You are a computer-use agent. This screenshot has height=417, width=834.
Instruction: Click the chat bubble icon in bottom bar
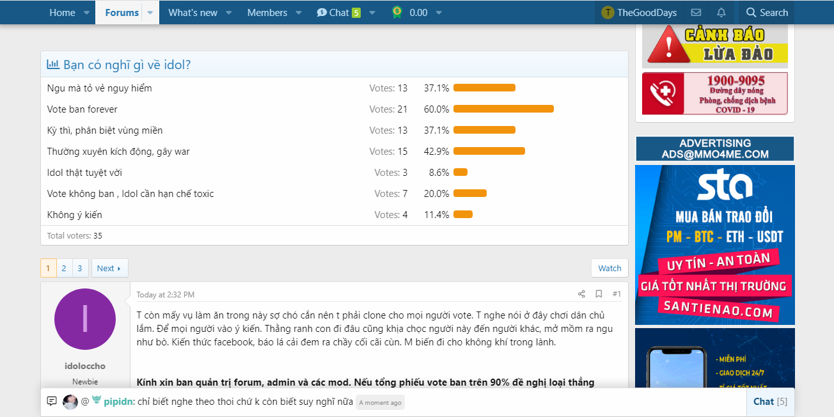52,402
